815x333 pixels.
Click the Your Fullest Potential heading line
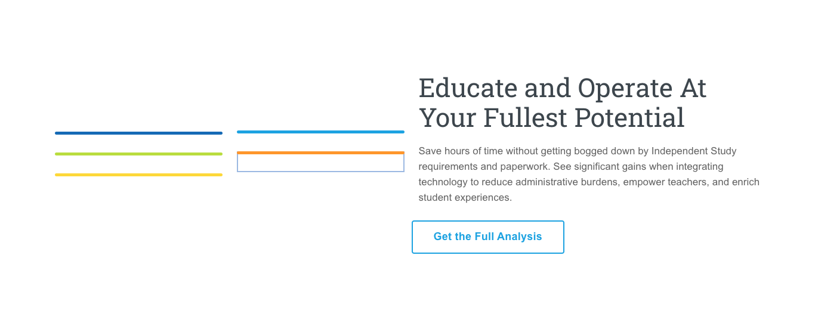pyautogui.click(x=552, y=117)
